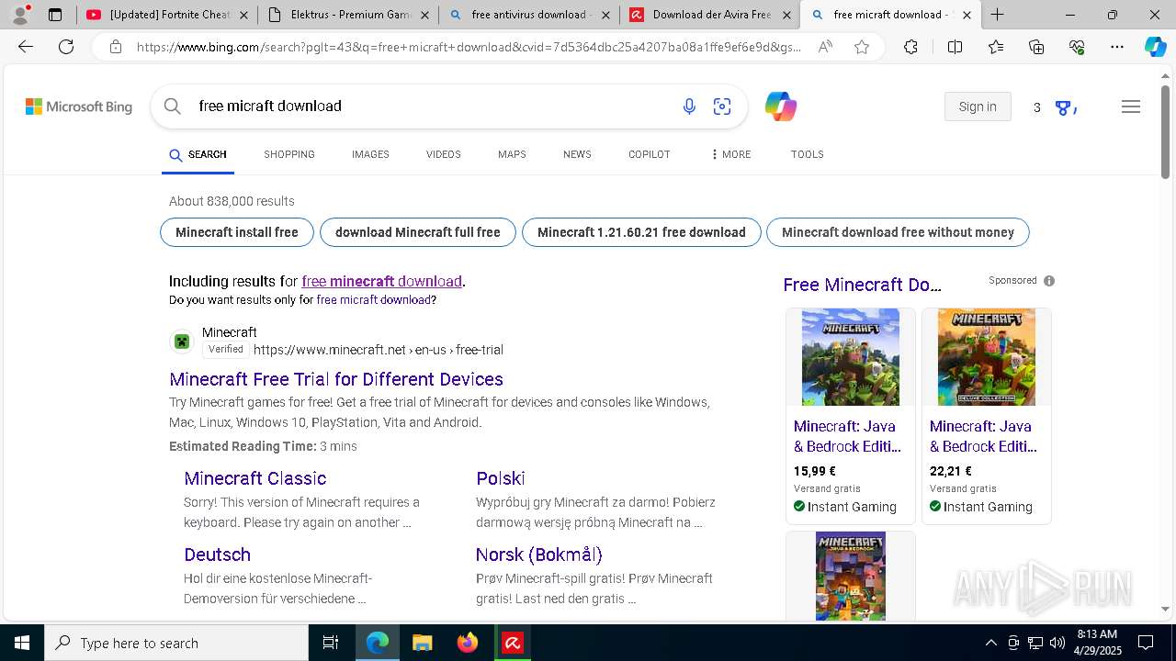Select the VIDEOS search tab

click(x=443, y=154)
